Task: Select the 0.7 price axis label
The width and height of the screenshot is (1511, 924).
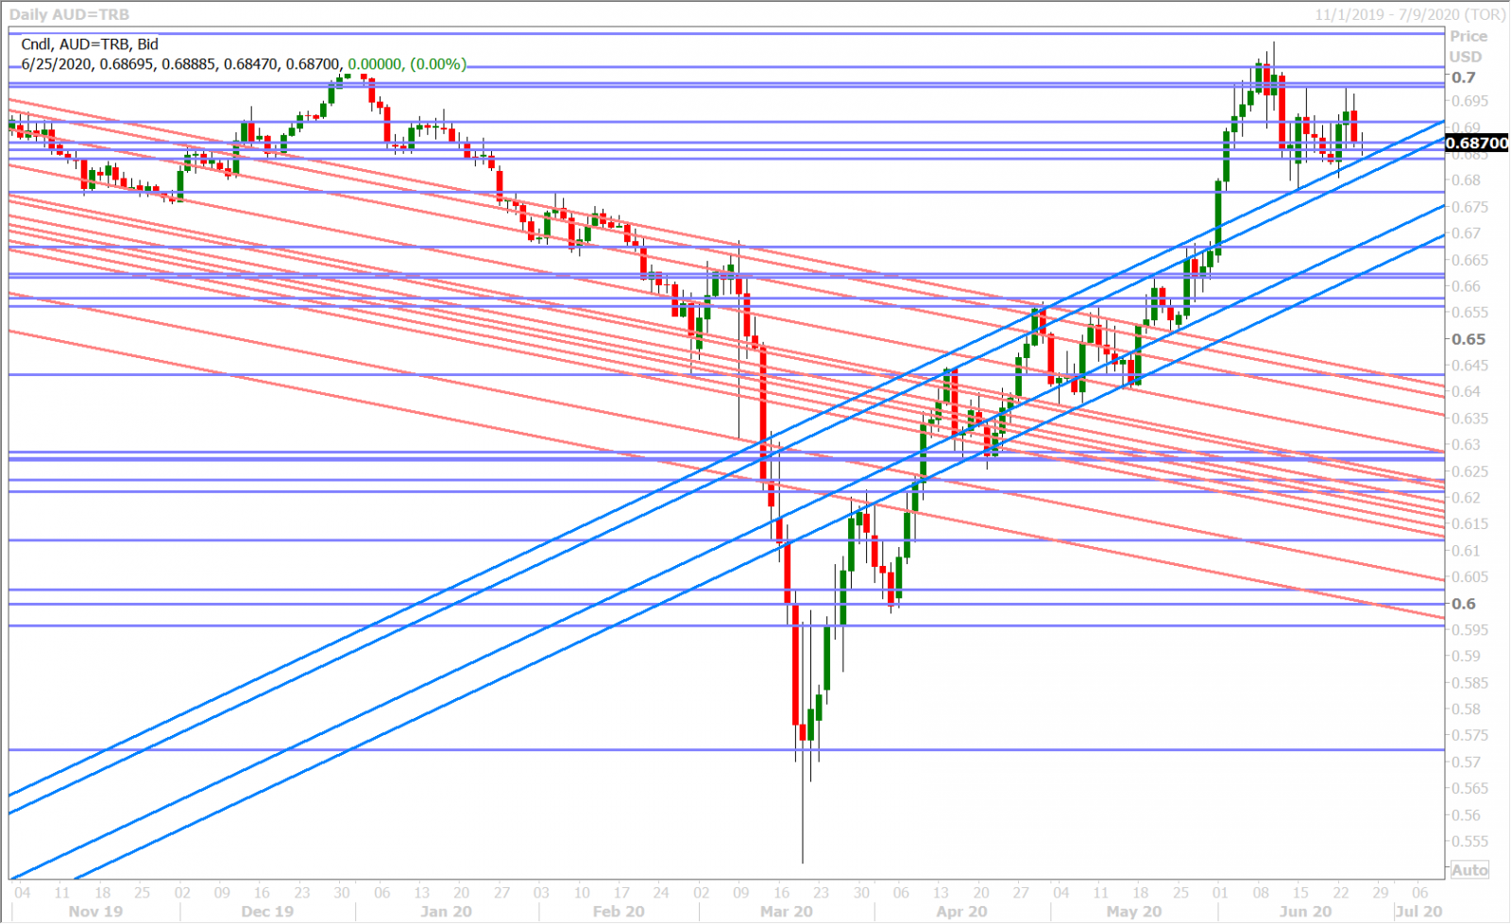Action: (1463, 77)
